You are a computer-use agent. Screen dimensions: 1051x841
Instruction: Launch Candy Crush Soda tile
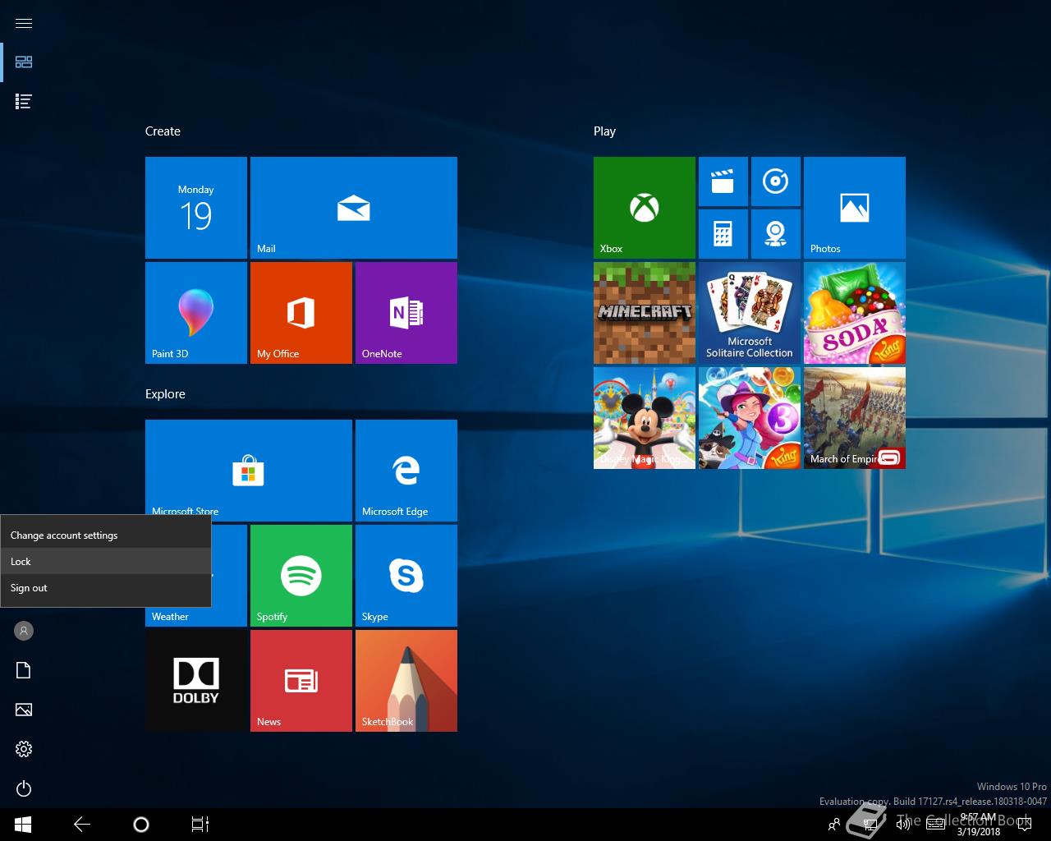point(855,313)
